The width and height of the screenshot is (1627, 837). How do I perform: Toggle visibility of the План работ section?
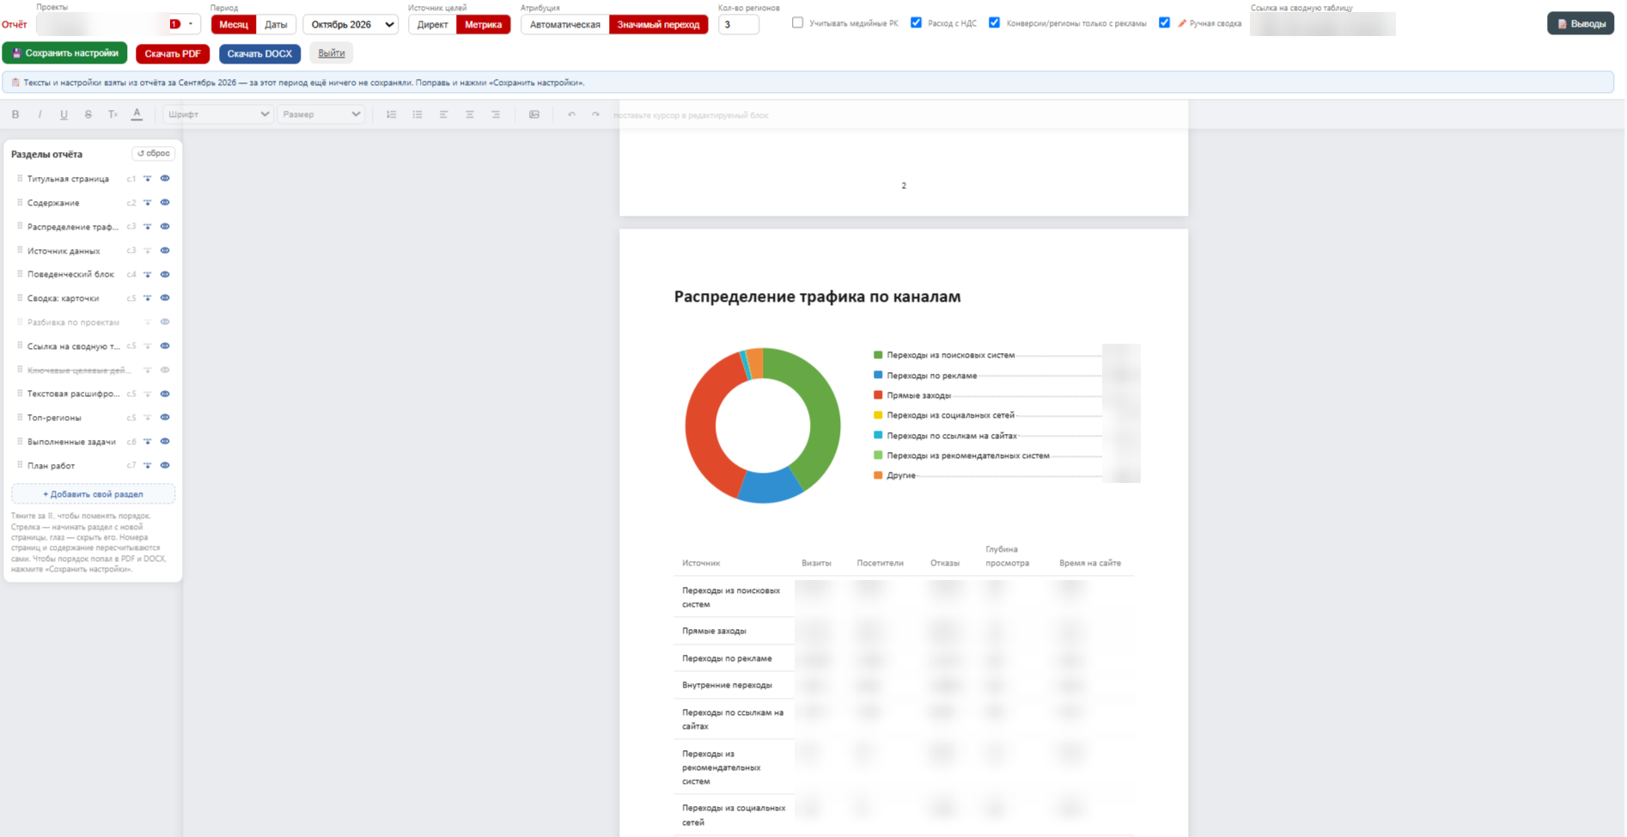165,466
